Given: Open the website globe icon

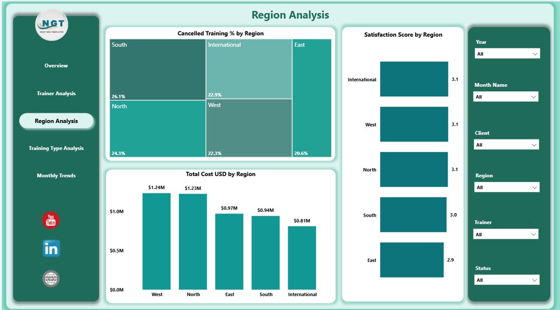Looking at the screenshot, I should click(51, 278).
